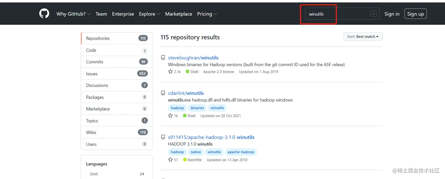The width and height of the screenshot is (445, 179).
Task: Click the slash shortcut icon in search
Action: [373, 14]
